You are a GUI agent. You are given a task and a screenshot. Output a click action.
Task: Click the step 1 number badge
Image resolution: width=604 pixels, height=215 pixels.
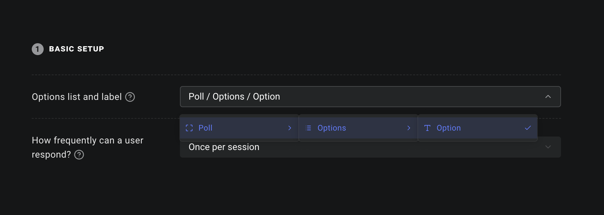click(x=38, y=49)
